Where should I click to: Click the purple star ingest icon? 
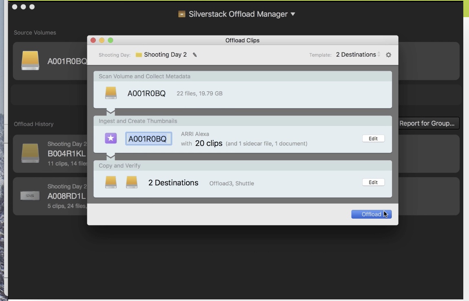(111, 139)
